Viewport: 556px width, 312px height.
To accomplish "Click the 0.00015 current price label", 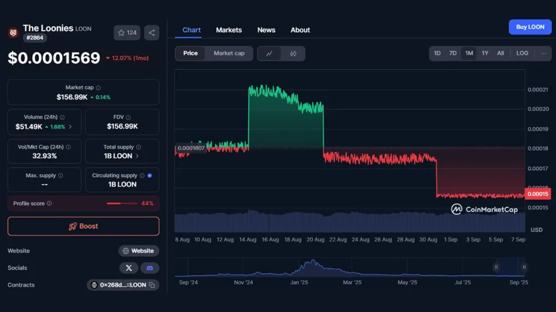I will point(538,194).
